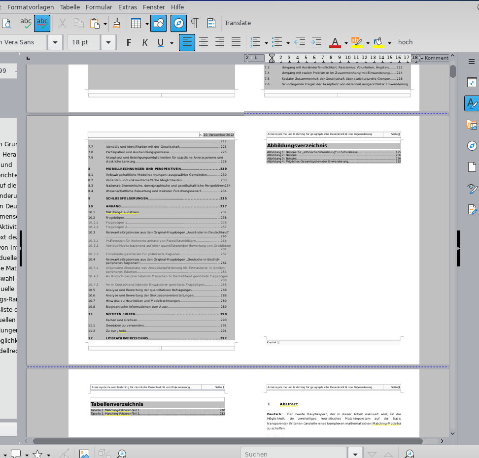Click the hoch superscript button
The image size is (479, 458).
point(406,42)
